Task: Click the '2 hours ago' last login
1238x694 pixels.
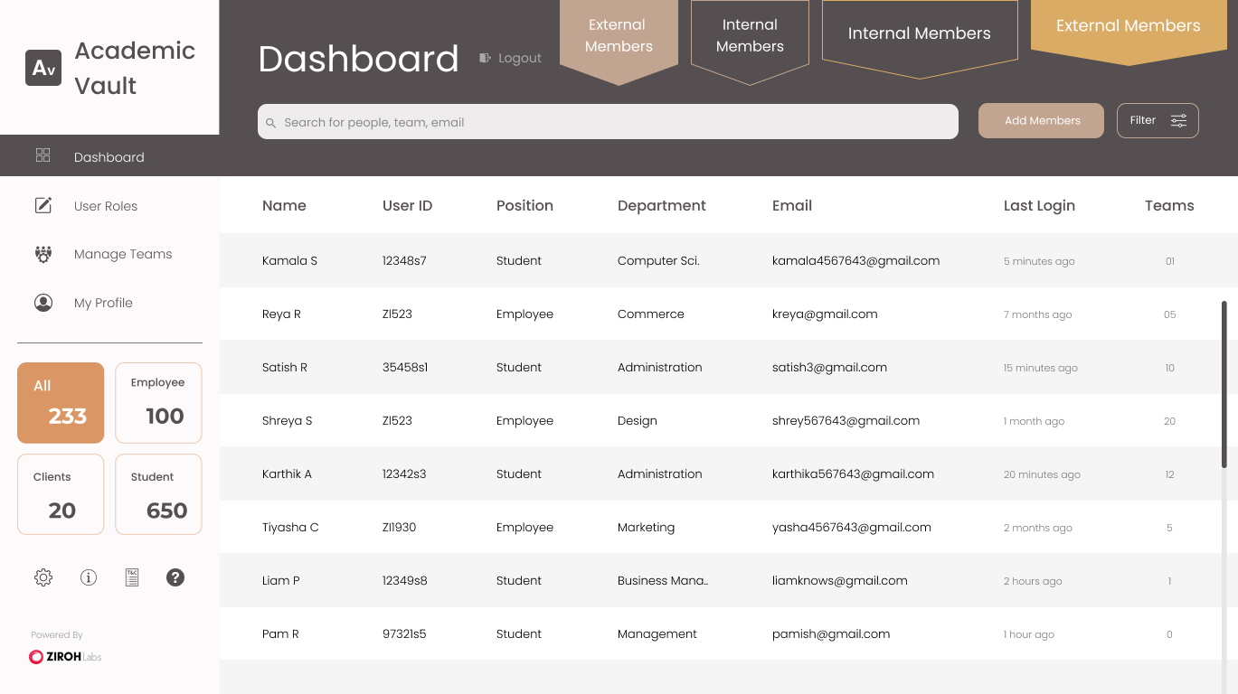Action: tap(1033, 582)
